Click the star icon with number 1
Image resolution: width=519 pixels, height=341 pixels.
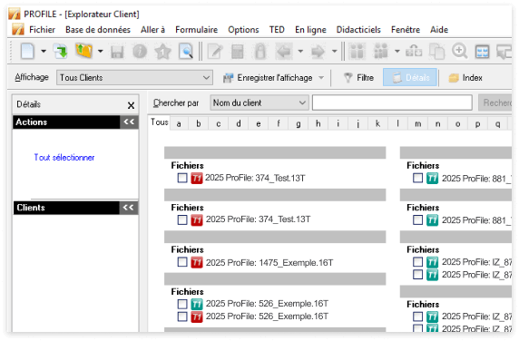click(162, 52)
